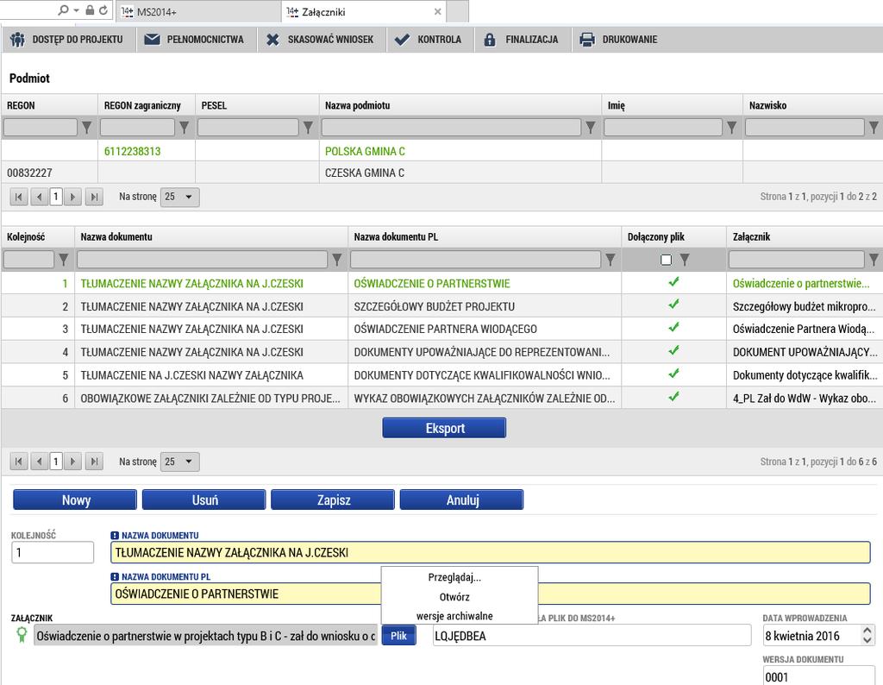Choose Przeglądaj... from file menu
The image size is (883, 685).
[x=454, y=577]
